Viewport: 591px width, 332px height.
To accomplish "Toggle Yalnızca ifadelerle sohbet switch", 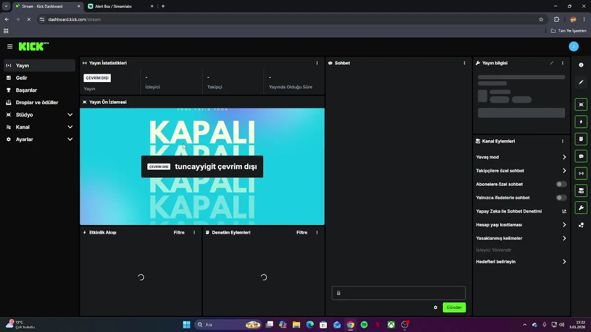I will pyautogui.click(x=561, y=198).
